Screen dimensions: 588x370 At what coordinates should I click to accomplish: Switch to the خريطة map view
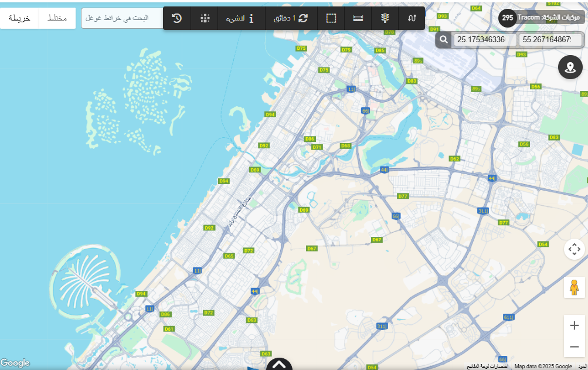tap(19, 18)
